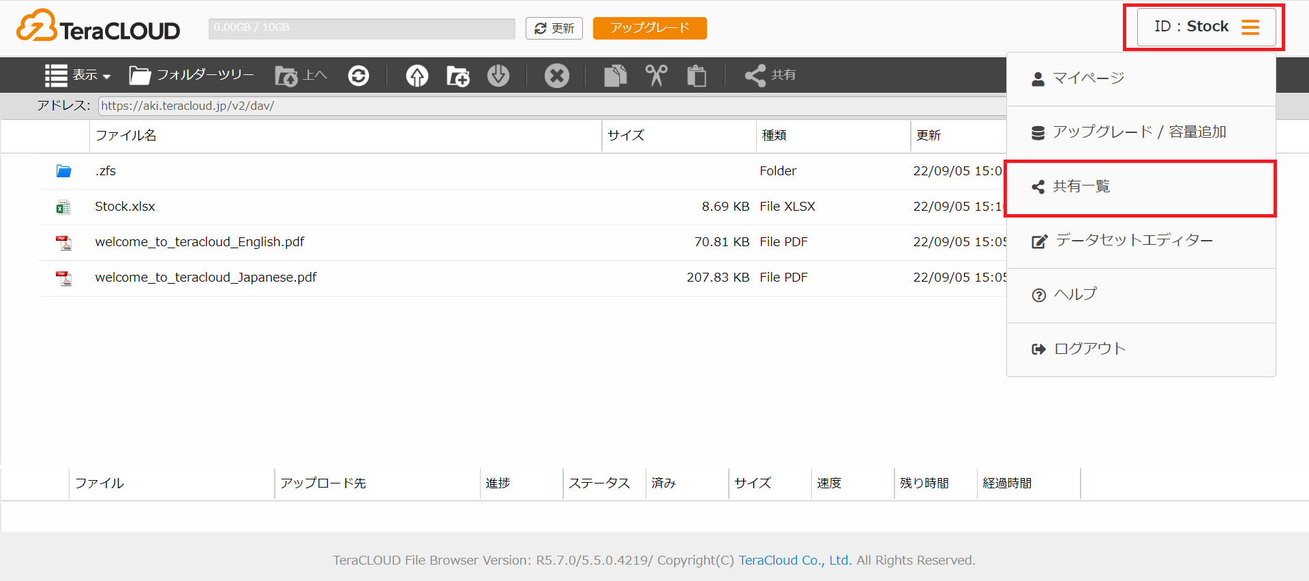
Task: Open マイページ from the menu
Action: click(x=1141, y=78)
